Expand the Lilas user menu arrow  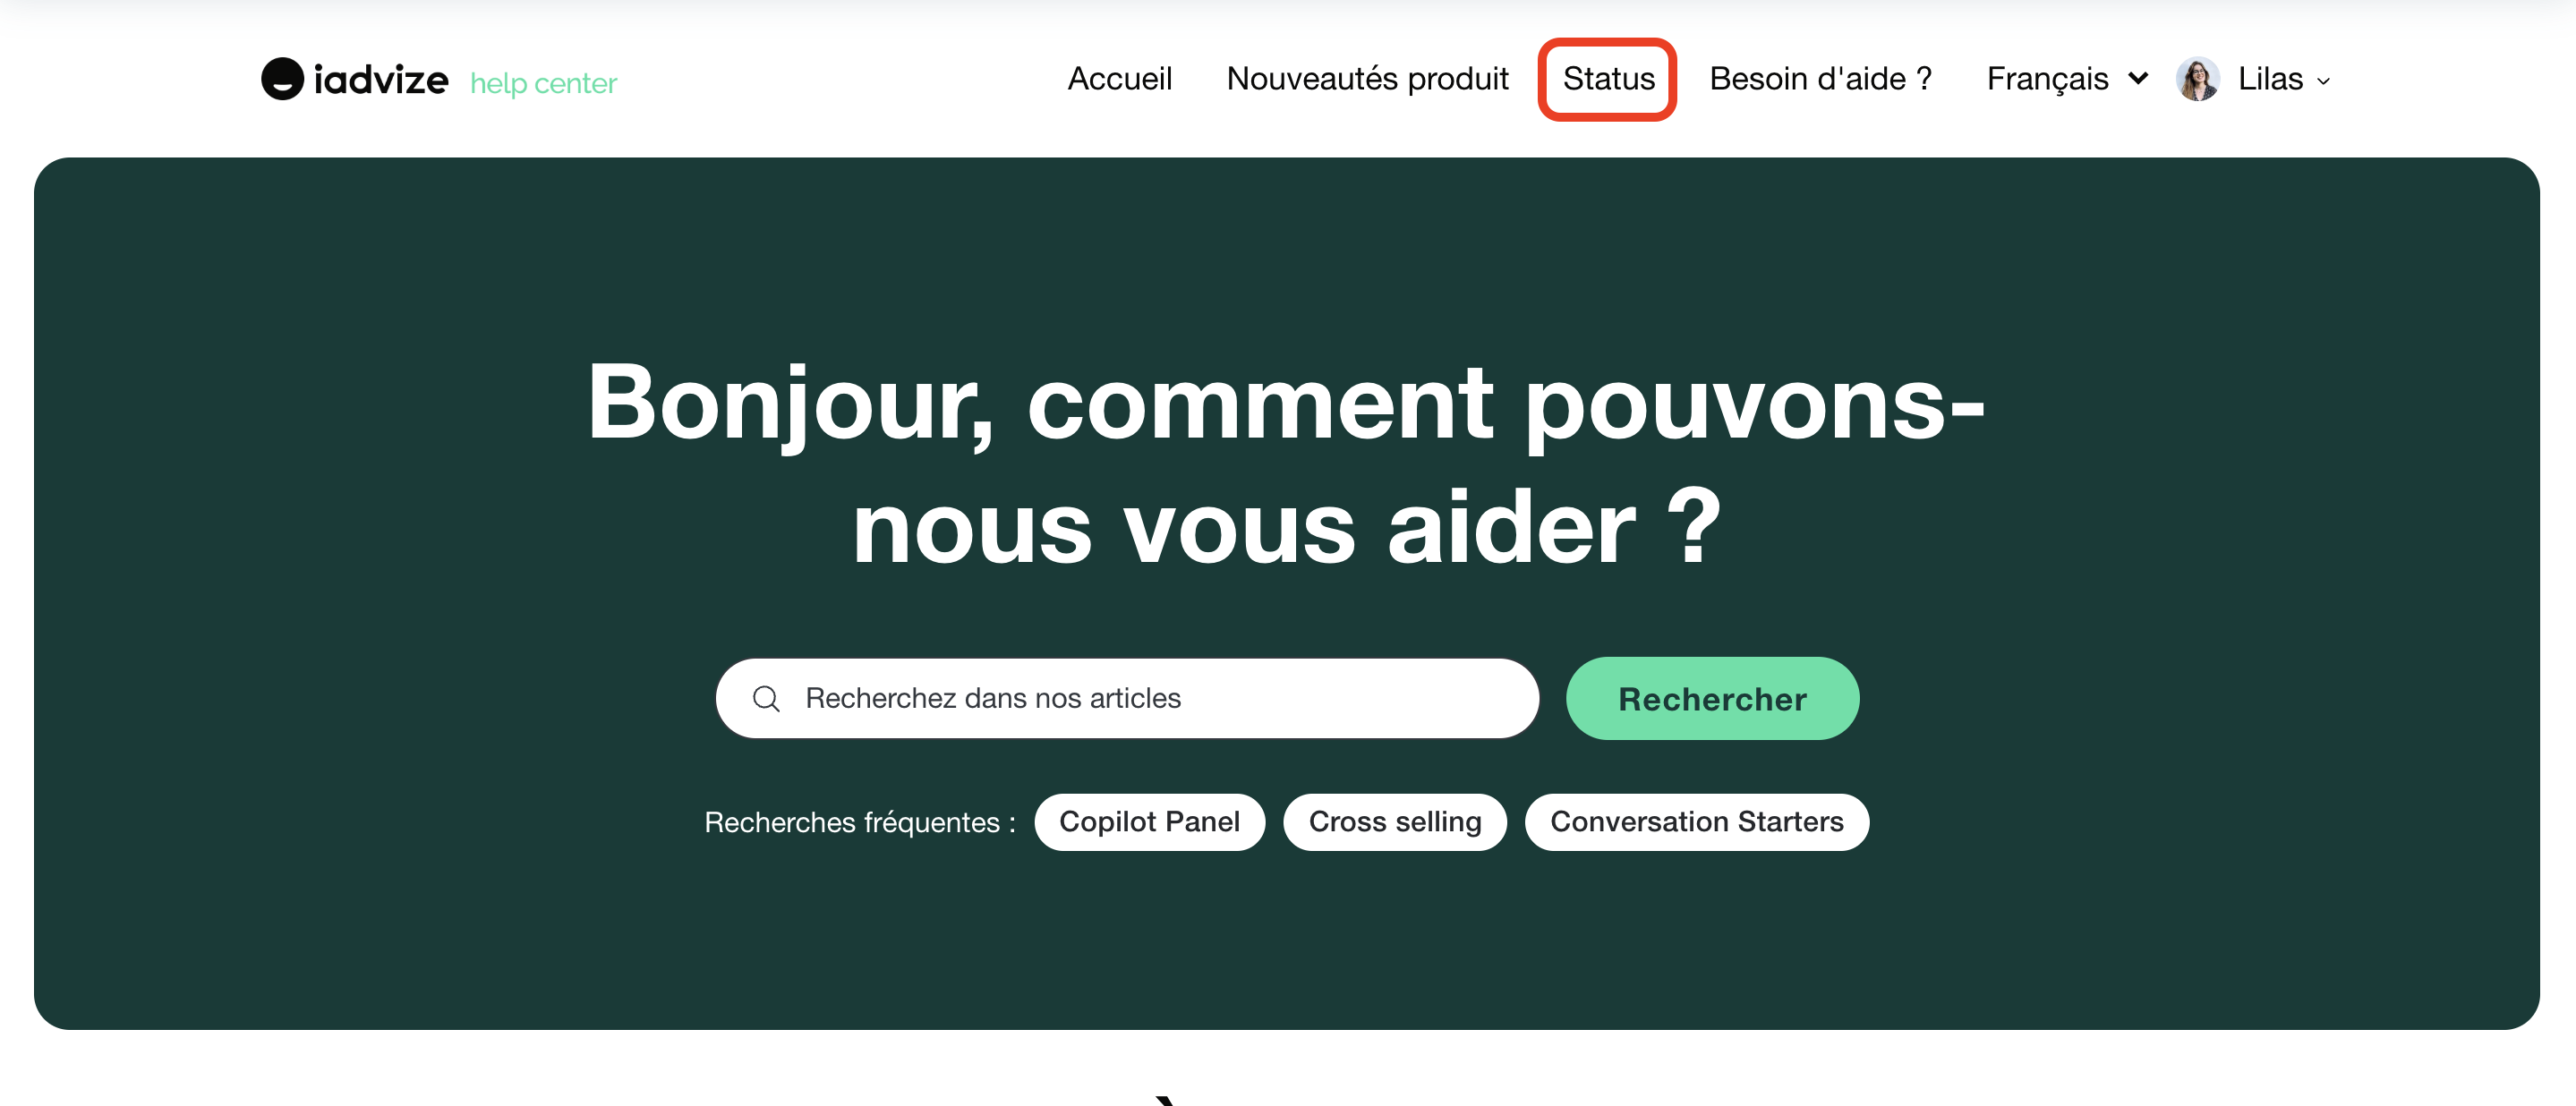pyautogui.click(x=2323, y=82)
